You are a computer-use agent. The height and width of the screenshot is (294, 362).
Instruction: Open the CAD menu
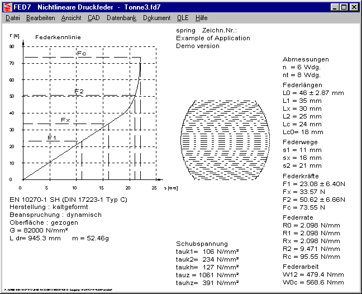coord(94,18)
